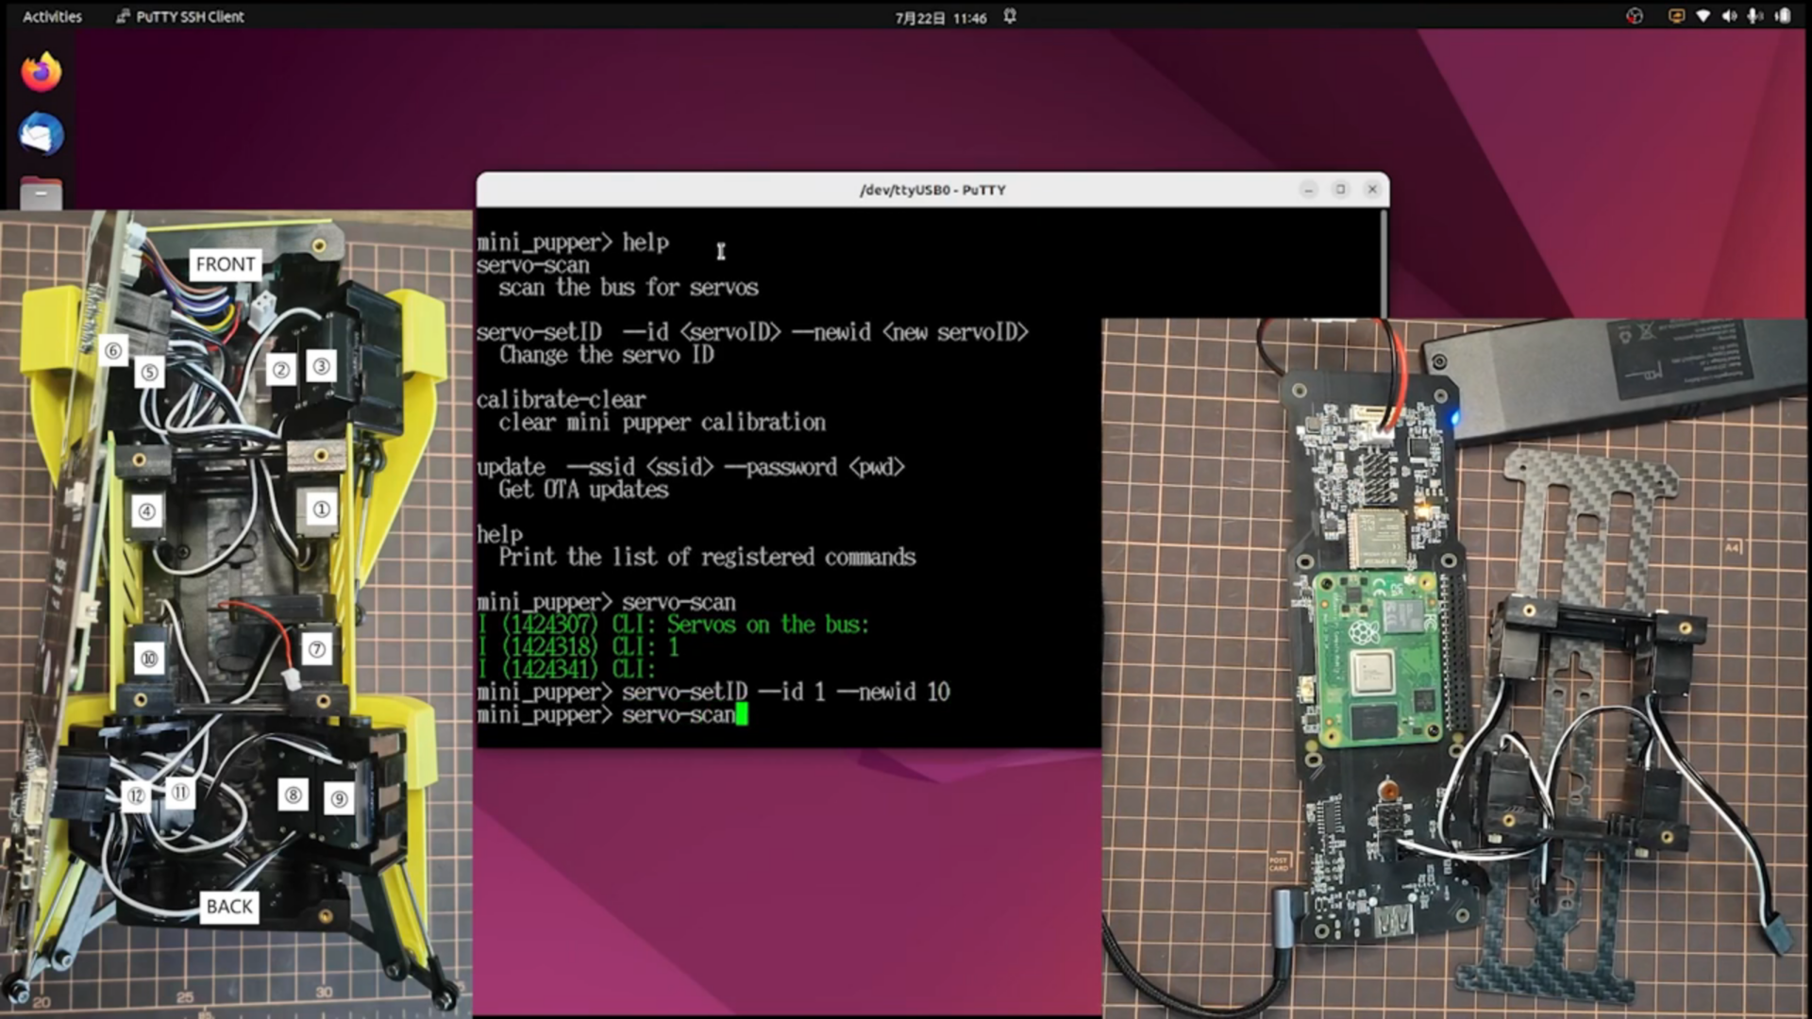The height and width of the screenshot is (1019, 1812).
Task: Open the speaker volume indicator
Action: (1729, 16)
